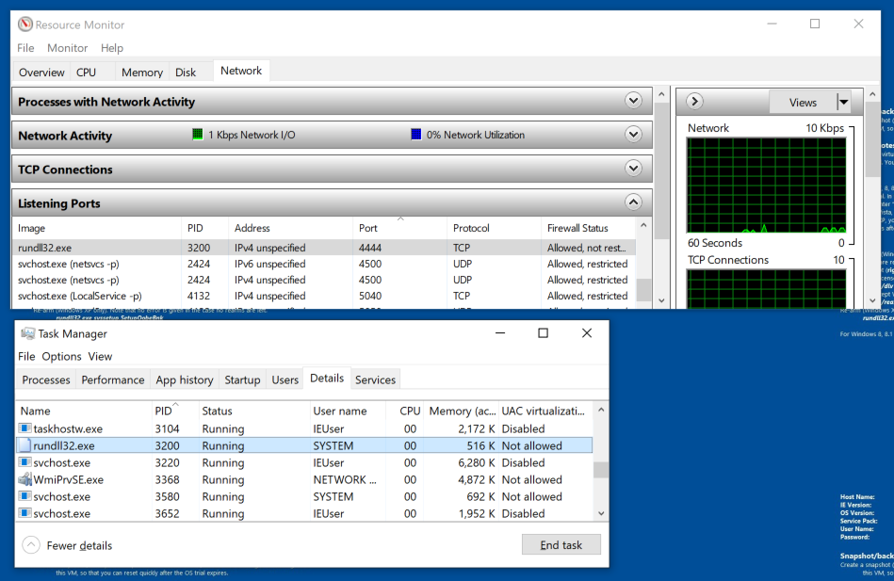Click the blue Network Utilization indicator square
The image size is (894, 581).
click(416, 135)
